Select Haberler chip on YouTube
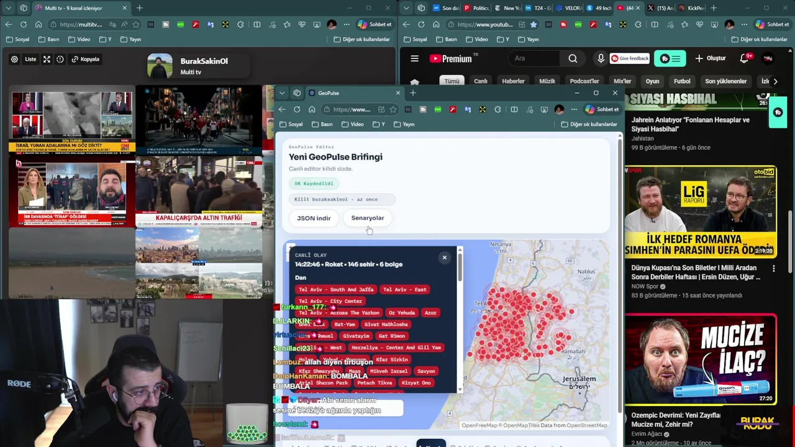The height and width of the screenshot is (447, 795). click(x=513, y=81)
